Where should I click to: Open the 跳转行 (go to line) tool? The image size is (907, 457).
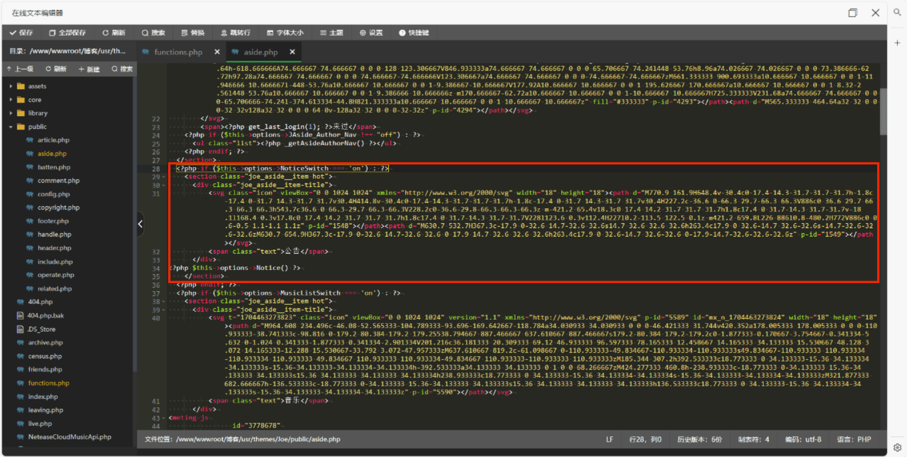point(235,33)
